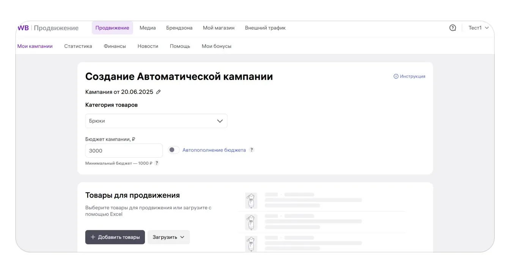This screenshot has width=510, height=273.
Task: Go to Мои бонусы section
Action: click(x=217, y=46)
